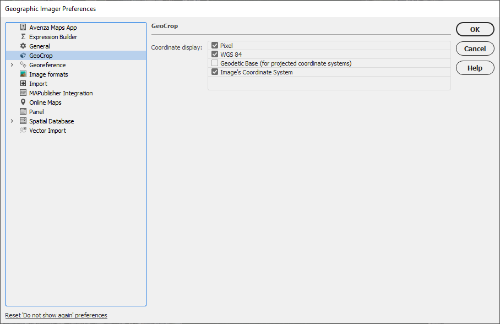
Task: Select the GeoCrop category
Action: [41, 56]
